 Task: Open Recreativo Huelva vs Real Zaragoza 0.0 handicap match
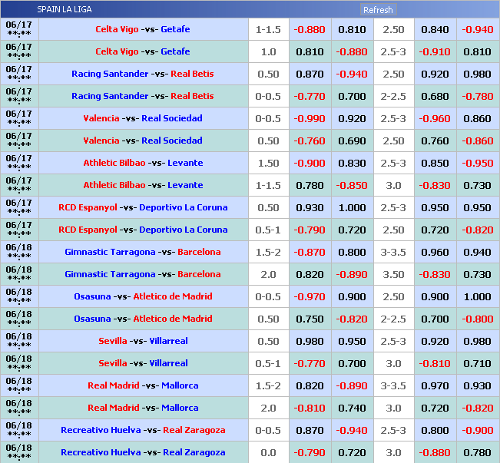(143, 452)
